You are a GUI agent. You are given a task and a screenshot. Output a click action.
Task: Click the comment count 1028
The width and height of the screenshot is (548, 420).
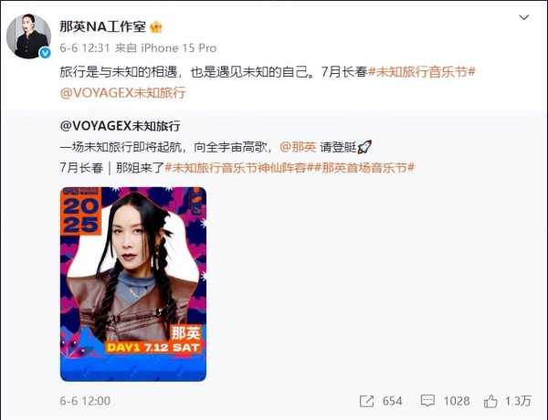(457, 401)
